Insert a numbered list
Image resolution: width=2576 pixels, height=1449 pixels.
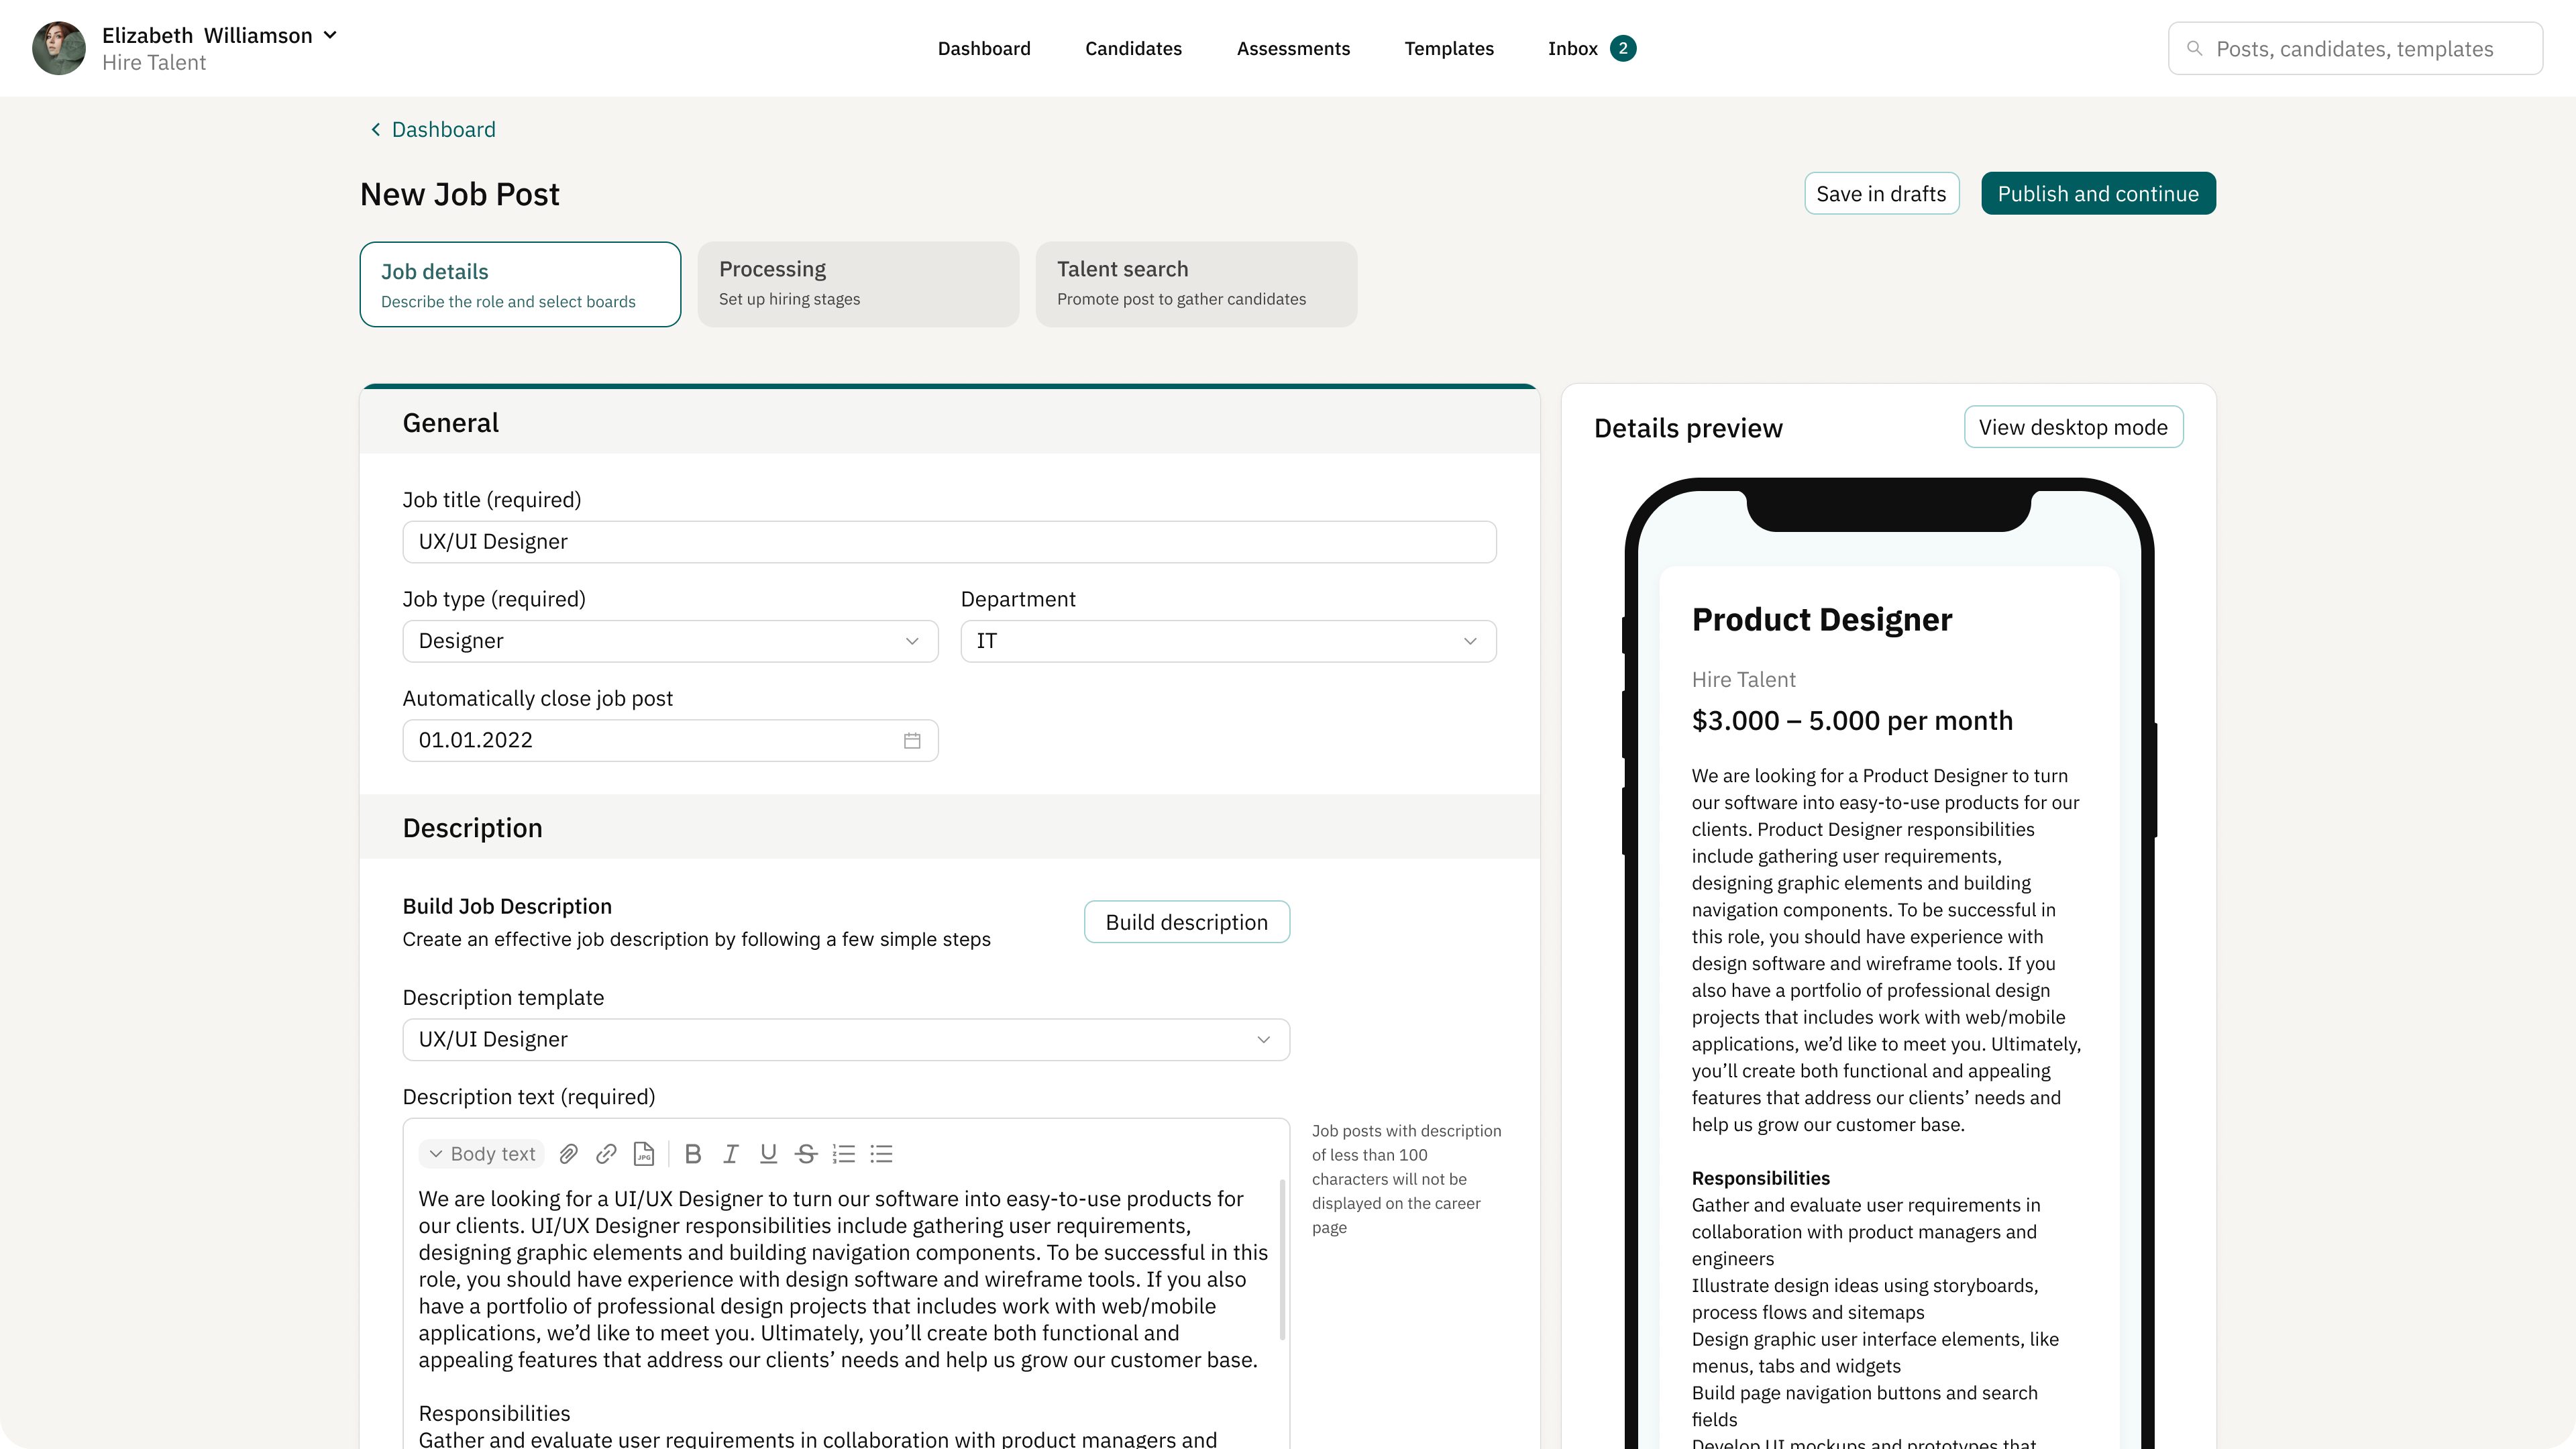coord(844,1154)
